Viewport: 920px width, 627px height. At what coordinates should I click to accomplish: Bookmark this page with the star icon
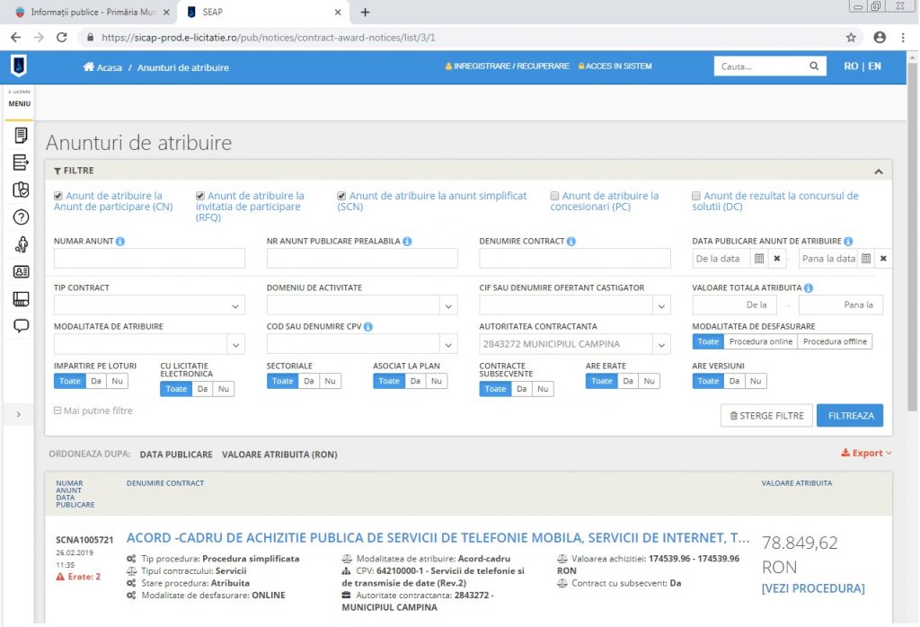click(x=851, y=38)
